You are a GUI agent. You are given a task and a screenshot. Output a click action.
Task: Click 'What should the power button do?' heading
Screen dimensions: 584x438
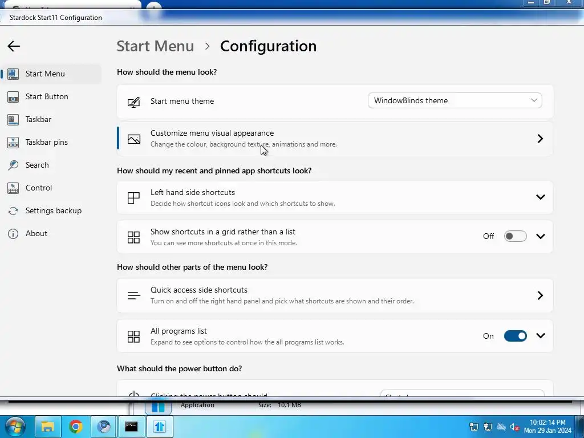pyautogui.click(x=180, y=368)
